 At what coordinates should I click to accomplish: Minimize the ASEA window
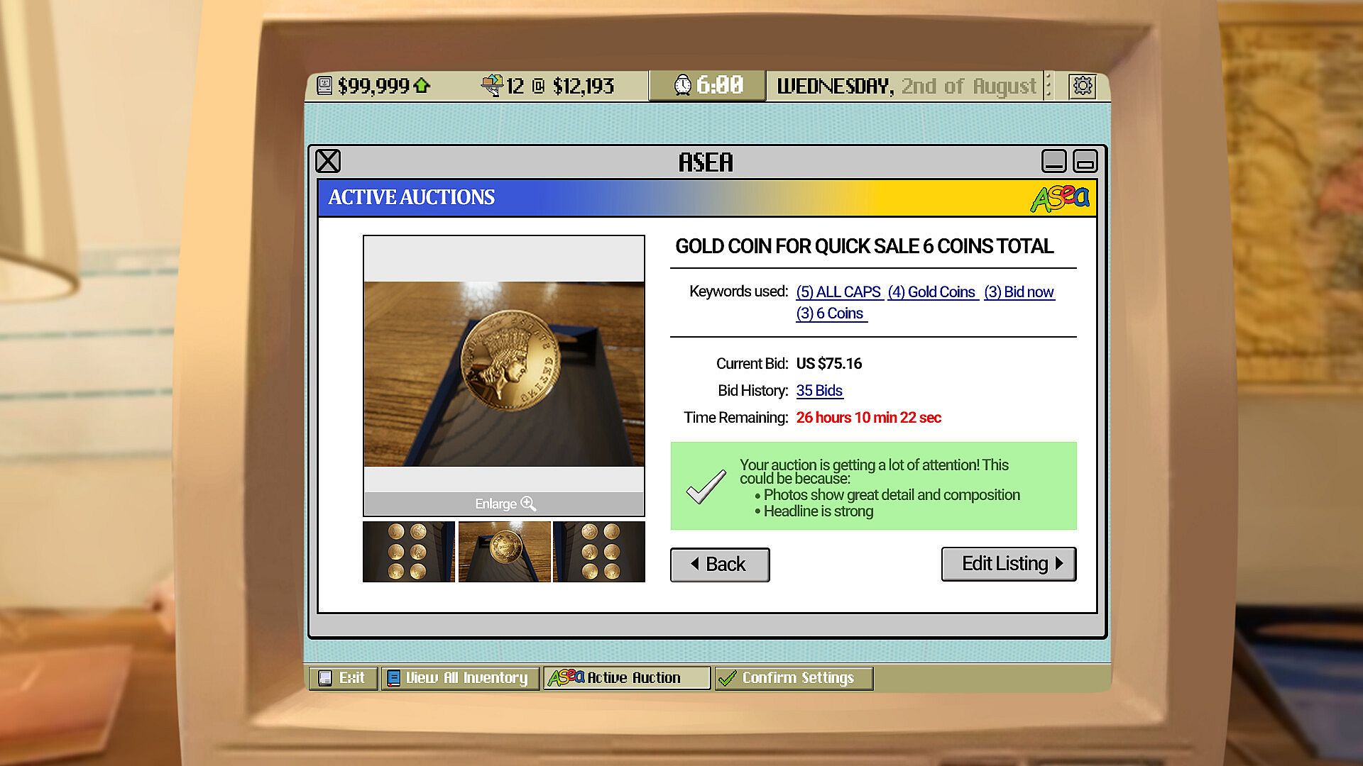[x=1053, y=161]
